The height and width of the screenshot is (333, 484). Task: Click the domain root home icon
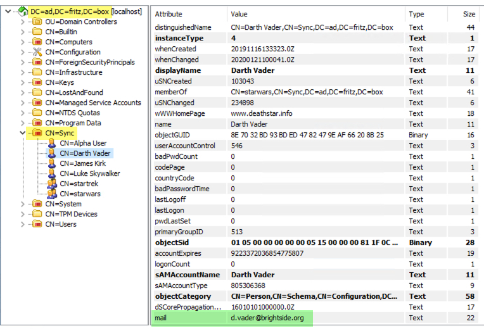click(23, 11)
